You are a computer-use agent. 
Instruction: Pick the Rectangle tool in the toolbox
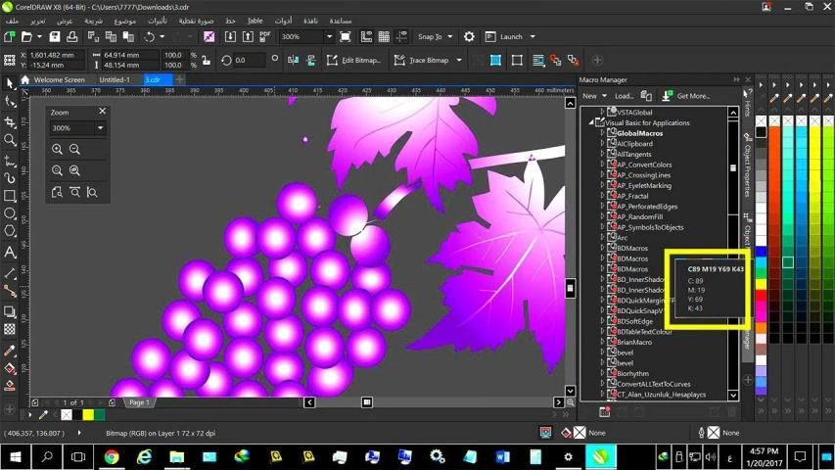(10, 195)
